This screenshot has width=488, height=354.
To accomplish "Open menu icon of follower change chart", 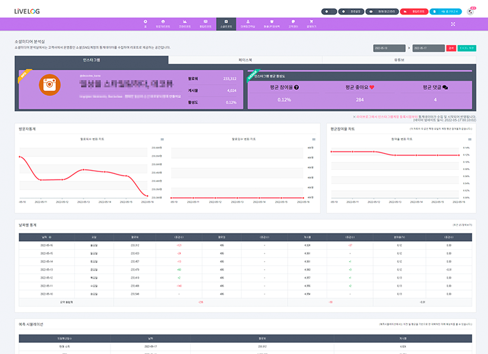I will 162,139.
